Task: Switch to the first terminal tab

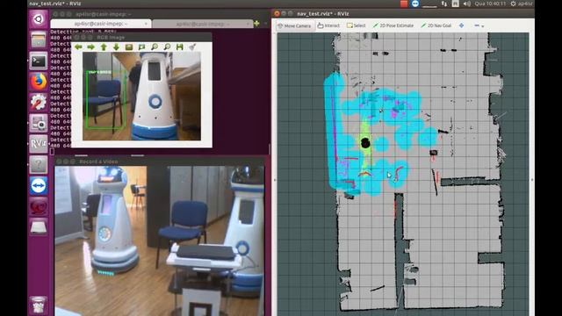Action: pyautogui.click(x=101, y=24)
